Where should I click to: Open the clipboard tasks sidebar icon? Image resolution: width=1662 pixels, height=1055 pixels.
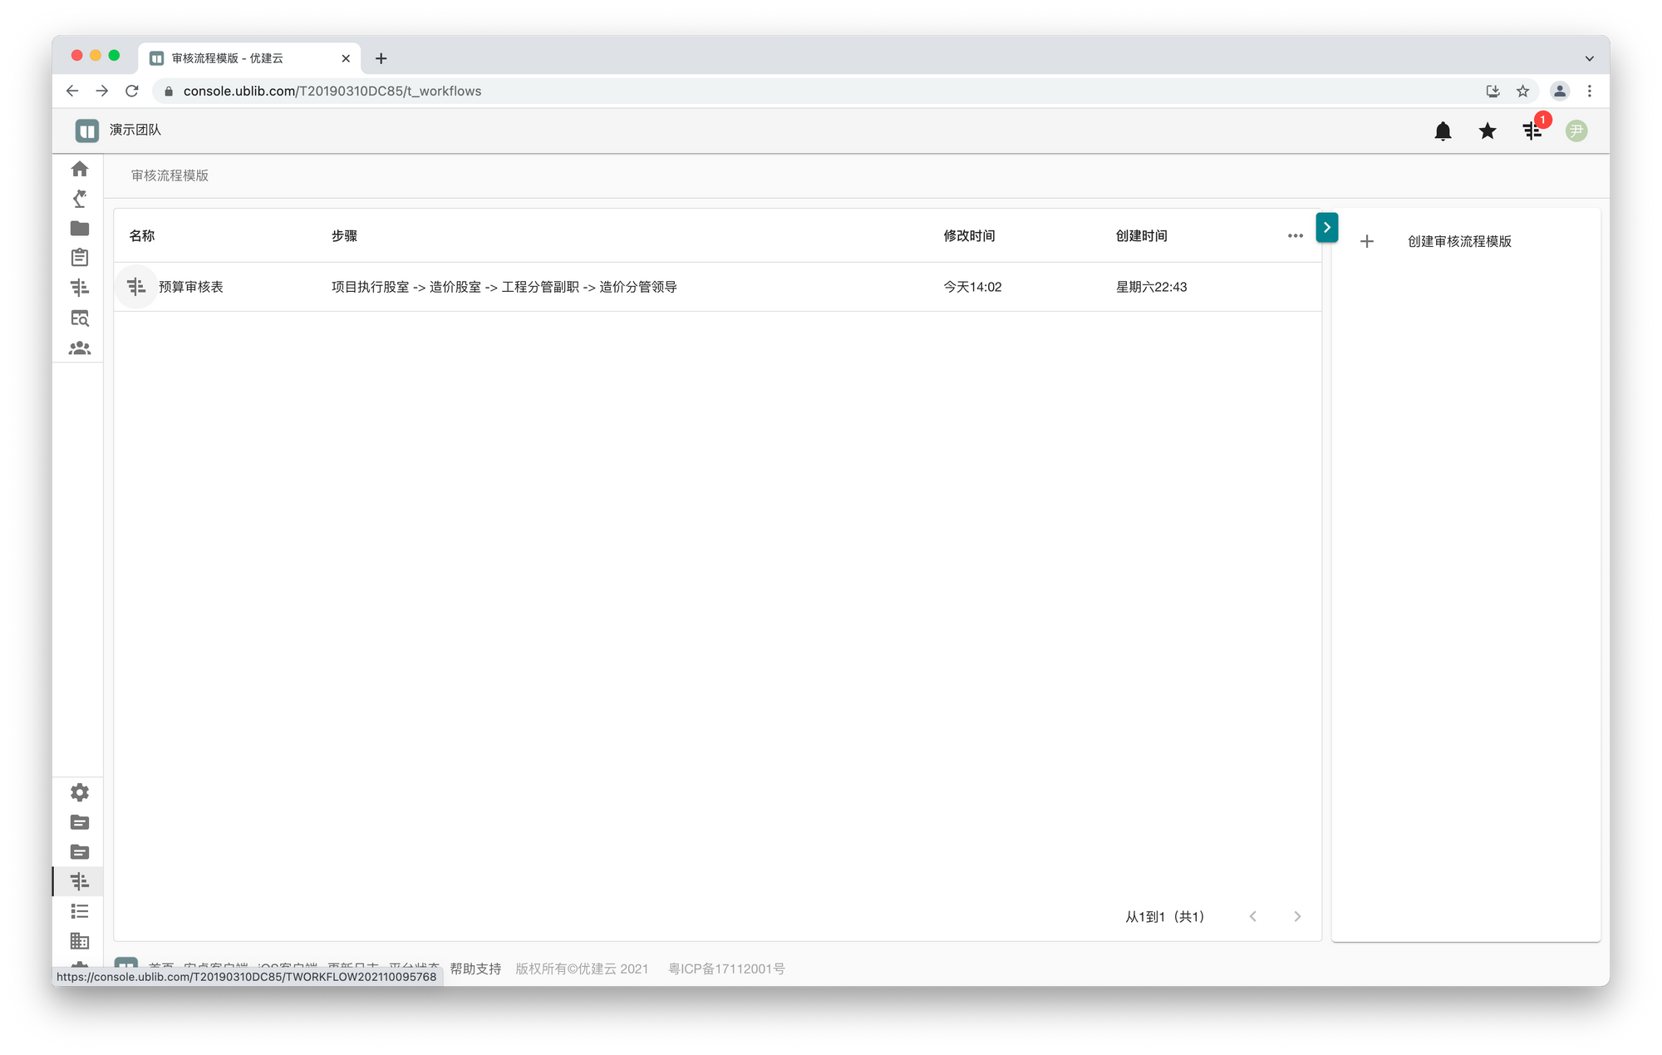tap(80, 258)
